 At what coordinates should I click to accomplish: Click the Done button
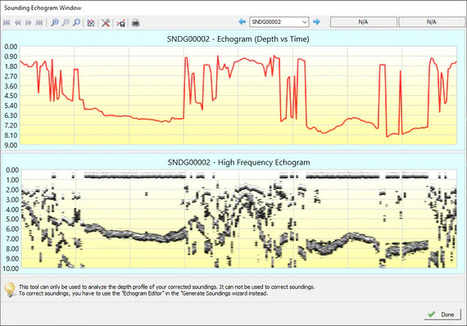[442, 315]
